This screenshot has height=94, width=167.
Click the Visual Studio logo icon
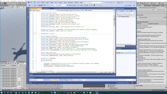pos(28,3)
